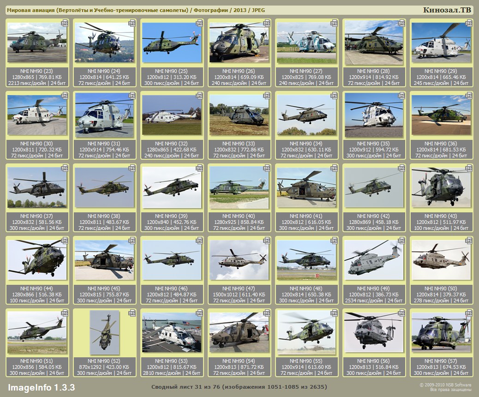Select the white helicopter thumbnail NHI NH90 (30)
This screenshot has height=397, width=479.
tap(36, 115)
